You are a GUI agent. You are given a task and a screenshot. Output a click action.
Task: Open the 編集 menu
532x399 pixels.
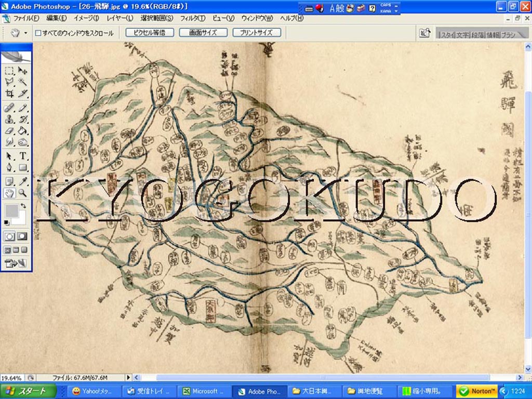click(x=56, y=18)
